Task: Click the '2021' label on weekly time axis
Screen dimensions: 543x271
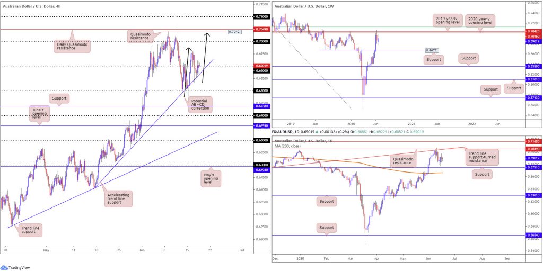Action: tap(411, 123)
